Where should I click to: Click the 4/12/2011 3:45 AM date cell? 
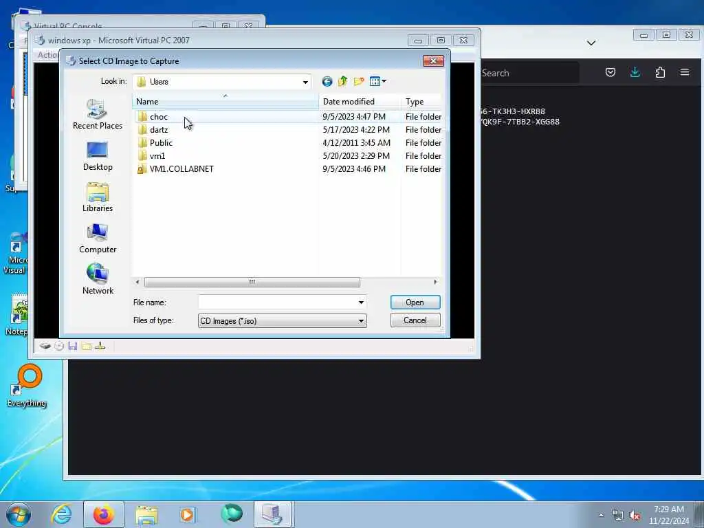357,143
